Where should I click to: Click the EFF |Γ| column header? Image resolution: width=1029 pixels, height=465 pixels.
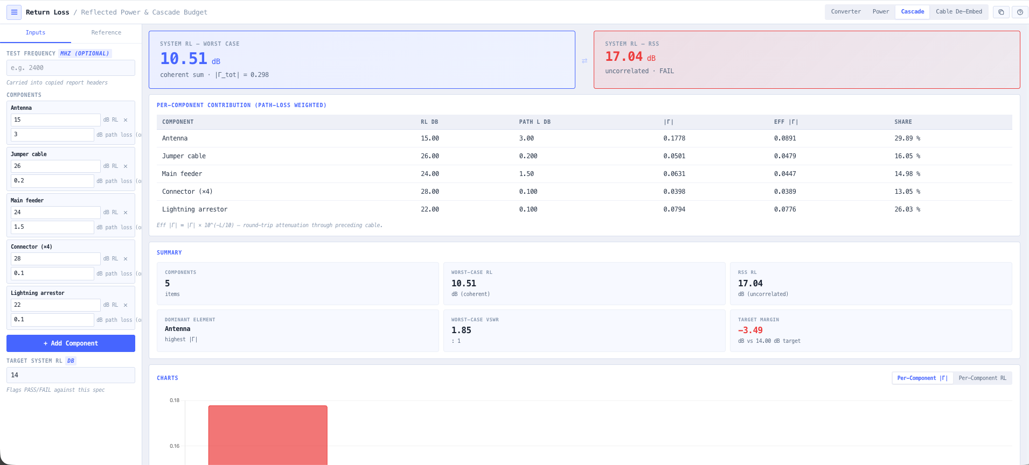786,122
